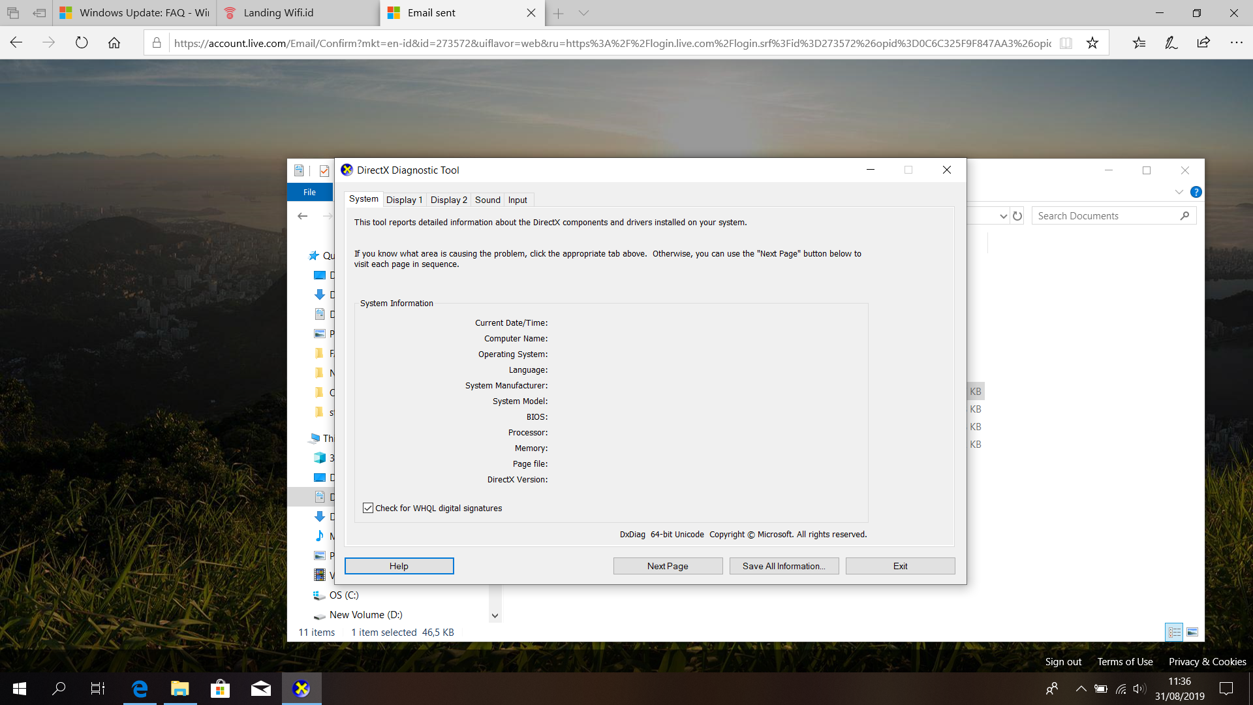Click the Next Page button

point(668,566)
